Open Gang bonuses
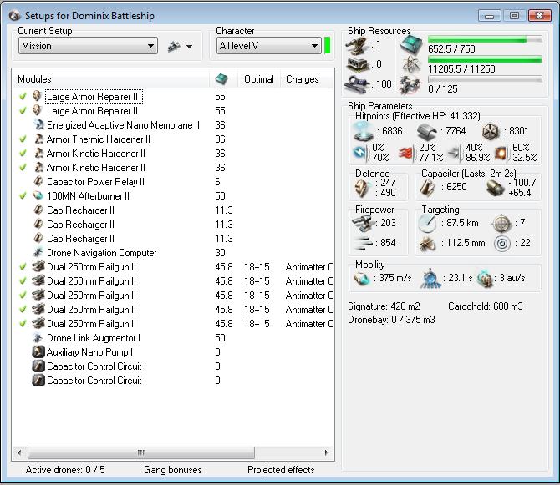The width and height of the screenshot is (560, 485). [173, 470]
